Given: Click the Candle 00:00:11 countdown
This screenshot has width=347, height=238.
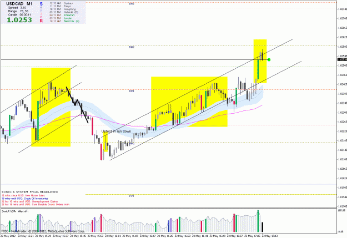Looking at the screenshot, I should (19, 15).
